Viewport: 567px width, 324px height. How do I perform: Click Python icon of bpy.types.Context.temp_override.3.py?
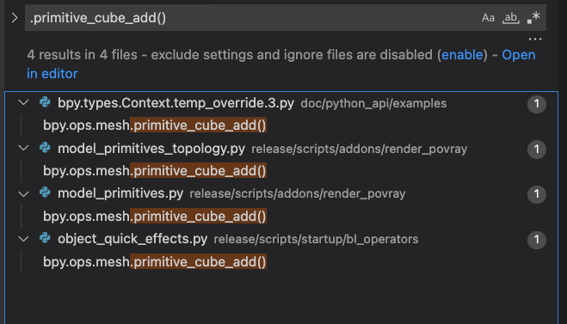(x=45, y=102)
